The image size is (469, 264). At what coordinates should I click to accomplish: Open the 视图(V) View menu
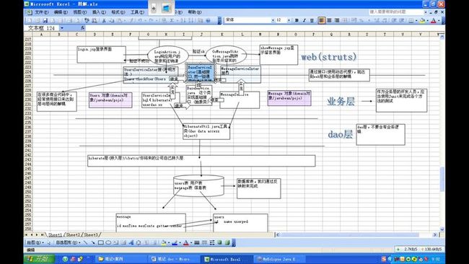point(80,12)
